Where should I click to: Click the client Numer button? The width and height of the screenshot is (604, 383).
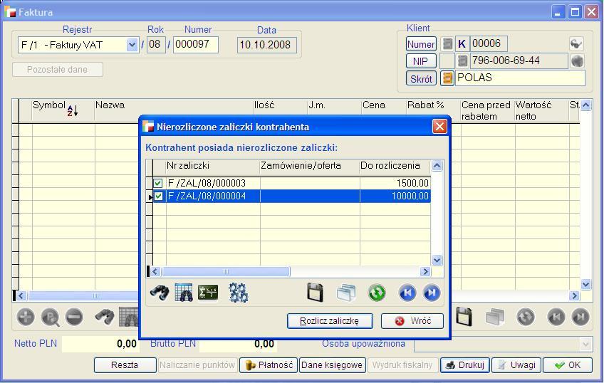421,44
